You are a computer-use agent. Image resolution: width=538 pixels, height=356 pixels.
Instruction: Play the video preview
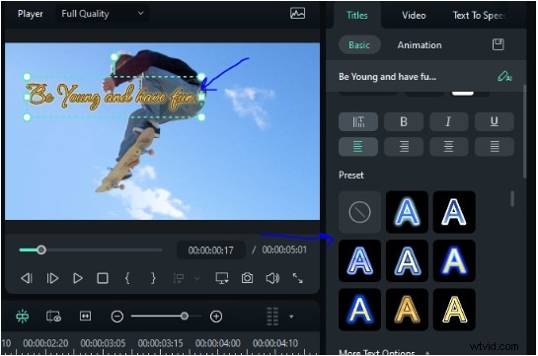point(78,278)
